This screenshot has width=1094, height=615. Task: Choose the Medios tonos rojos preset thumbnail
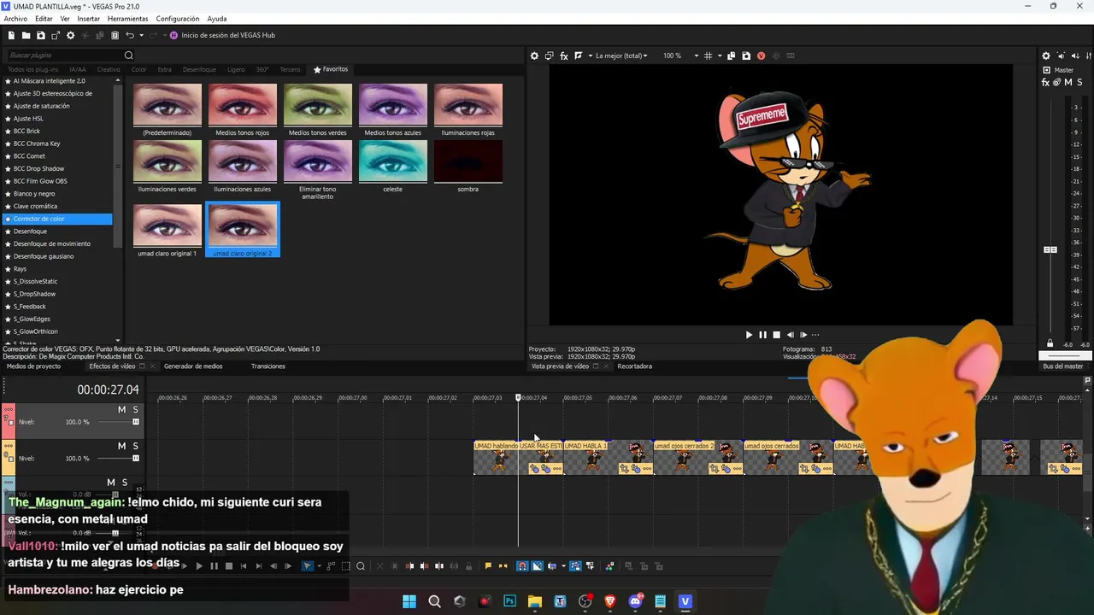[x=243, y=105]
